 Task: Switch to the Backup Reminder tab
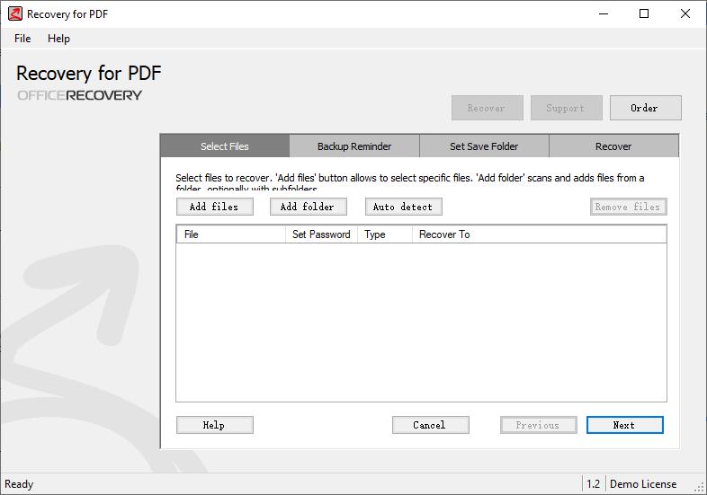tap(354, 146)
